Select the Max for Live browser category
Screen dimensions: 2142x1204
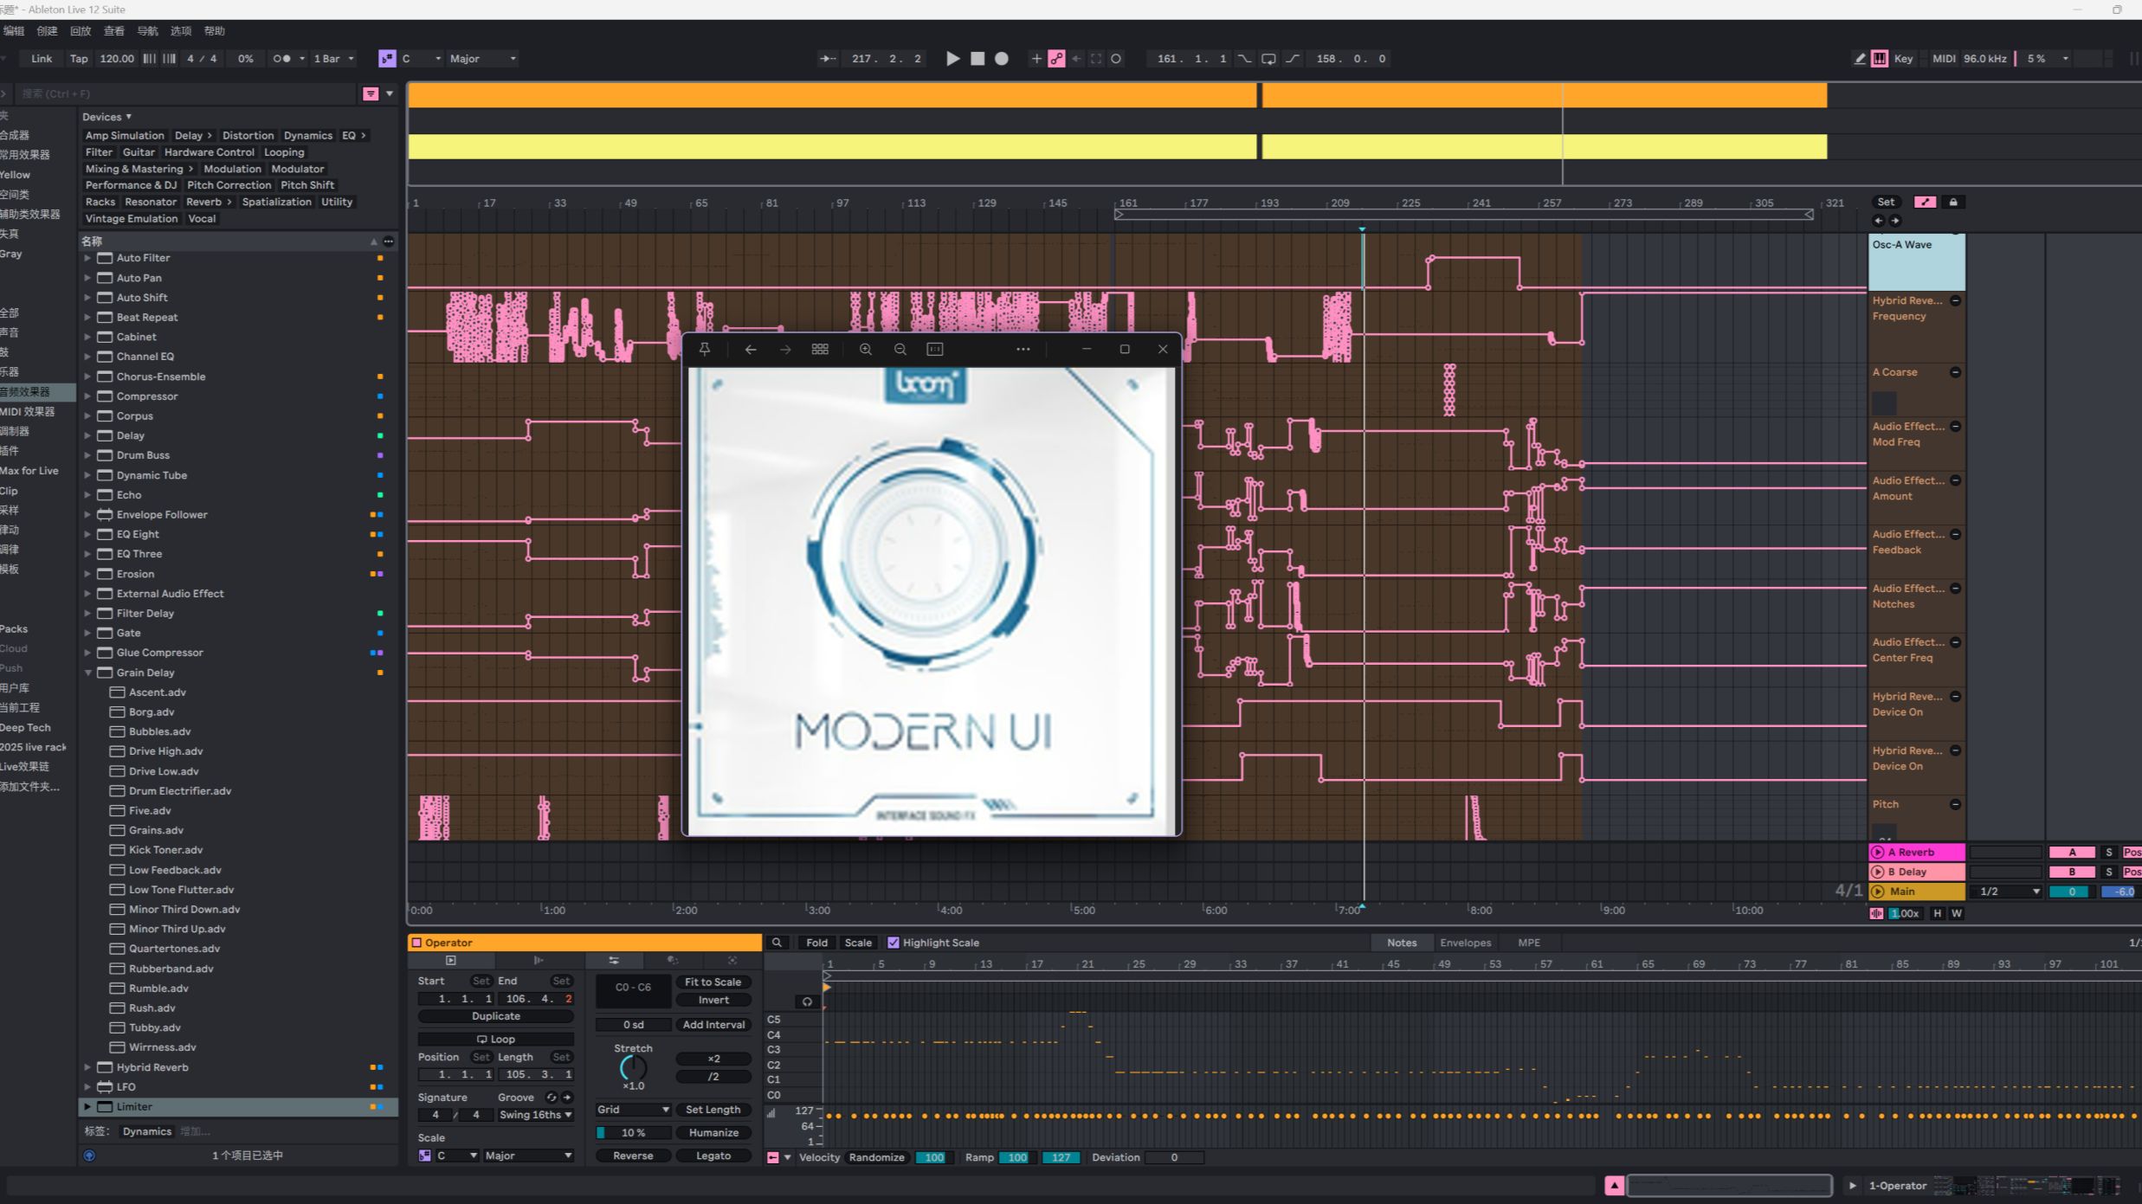[29, 471]
